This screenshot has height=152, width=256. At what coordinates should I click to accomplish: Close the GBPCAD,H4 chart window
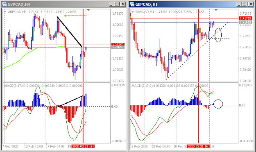pos(123,4)
